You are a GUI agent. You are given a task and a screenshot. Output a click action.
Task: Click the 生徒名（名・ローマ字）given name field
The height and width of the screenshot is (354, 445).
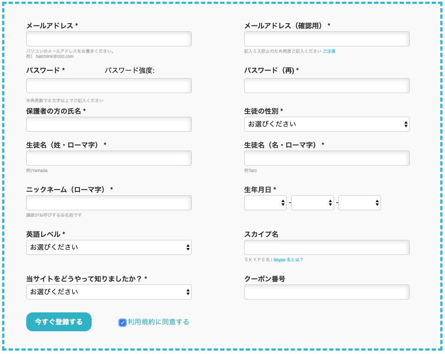pos(326,158)
